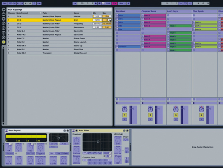The width and height of the screenshot is (223, 168).
Task: Click the Note/Control column sort arrow
Action: tap(40, 13)
